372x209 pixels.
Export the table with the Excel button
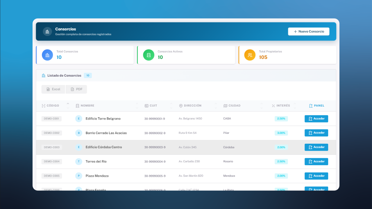[53, 89]
